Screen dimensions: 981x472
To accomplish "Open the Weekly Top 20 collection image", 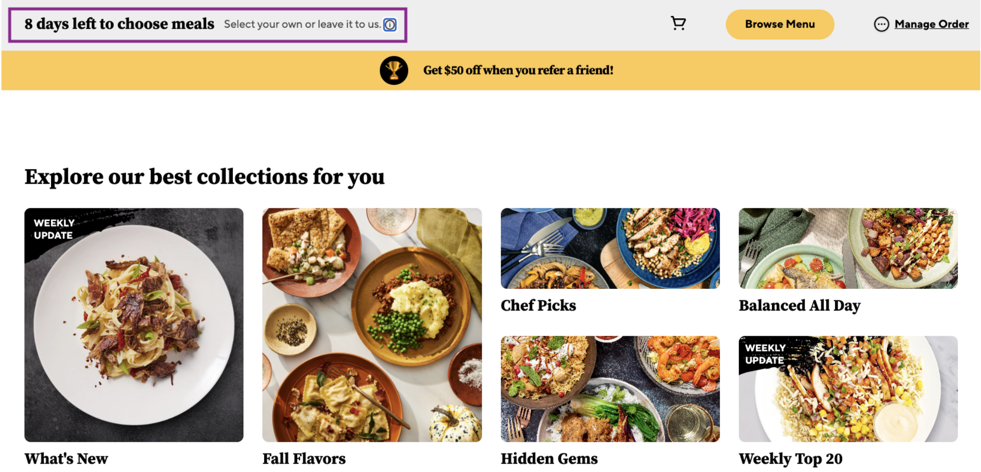I will 847,389.
